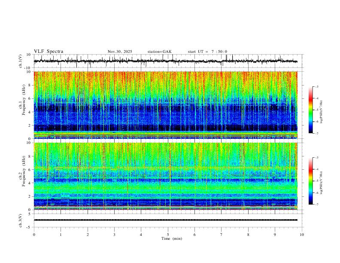Click the 'Time (min)' axis label
The height and width of the screenshot is (263, 340).
(x=172, y=239)
